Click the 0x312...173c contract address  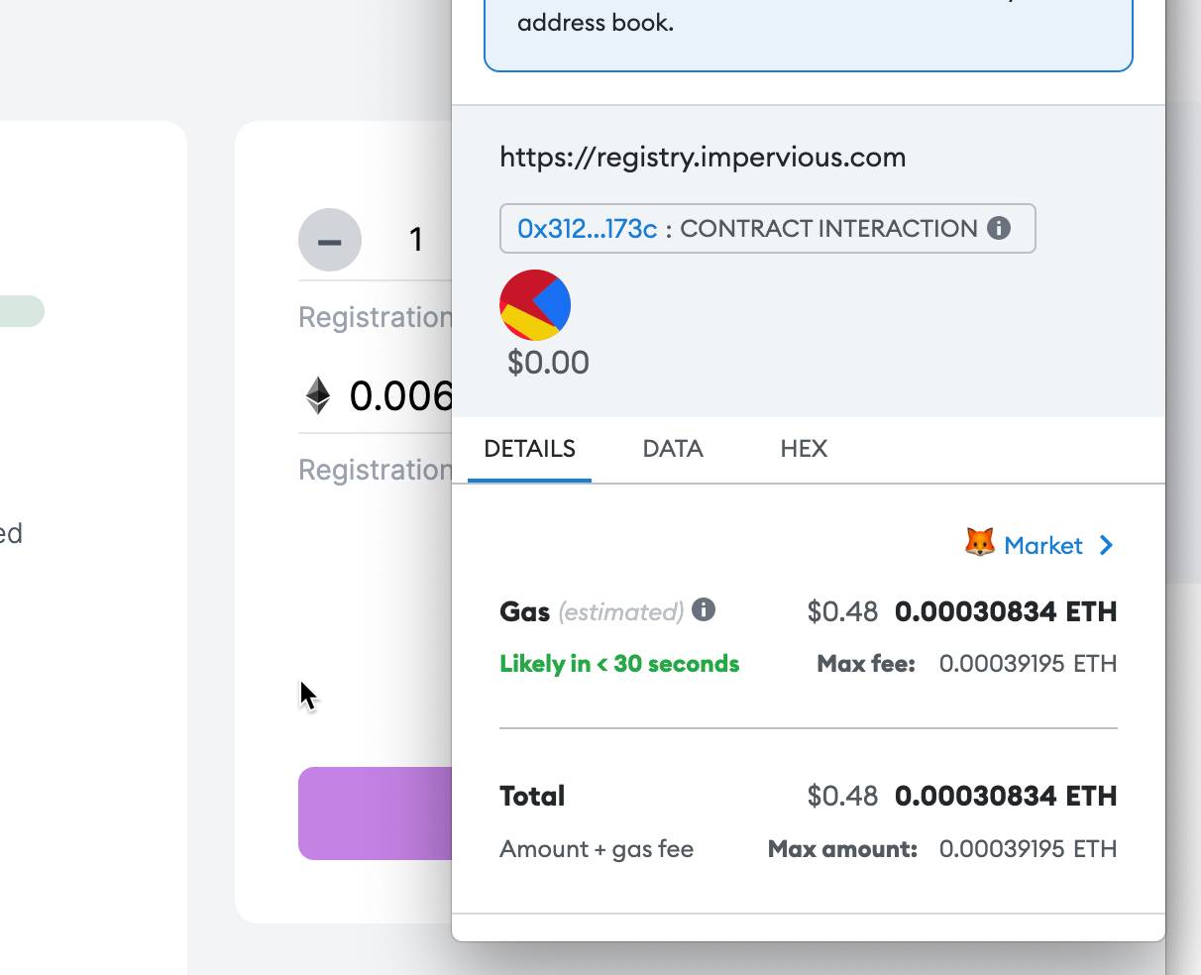pos(587,229)
